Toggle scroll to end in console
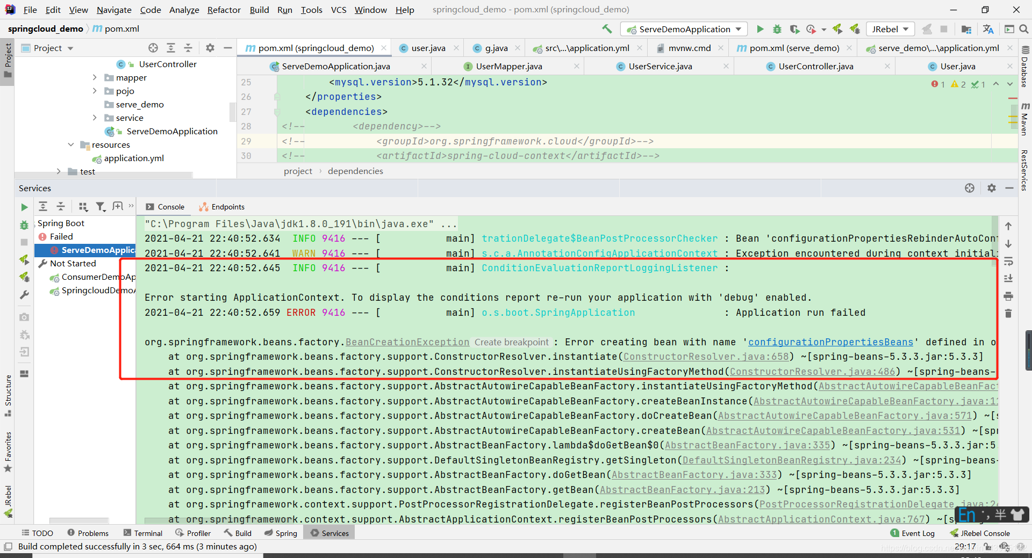This screenshot has width=1032, height=558. click(1008, 279)
